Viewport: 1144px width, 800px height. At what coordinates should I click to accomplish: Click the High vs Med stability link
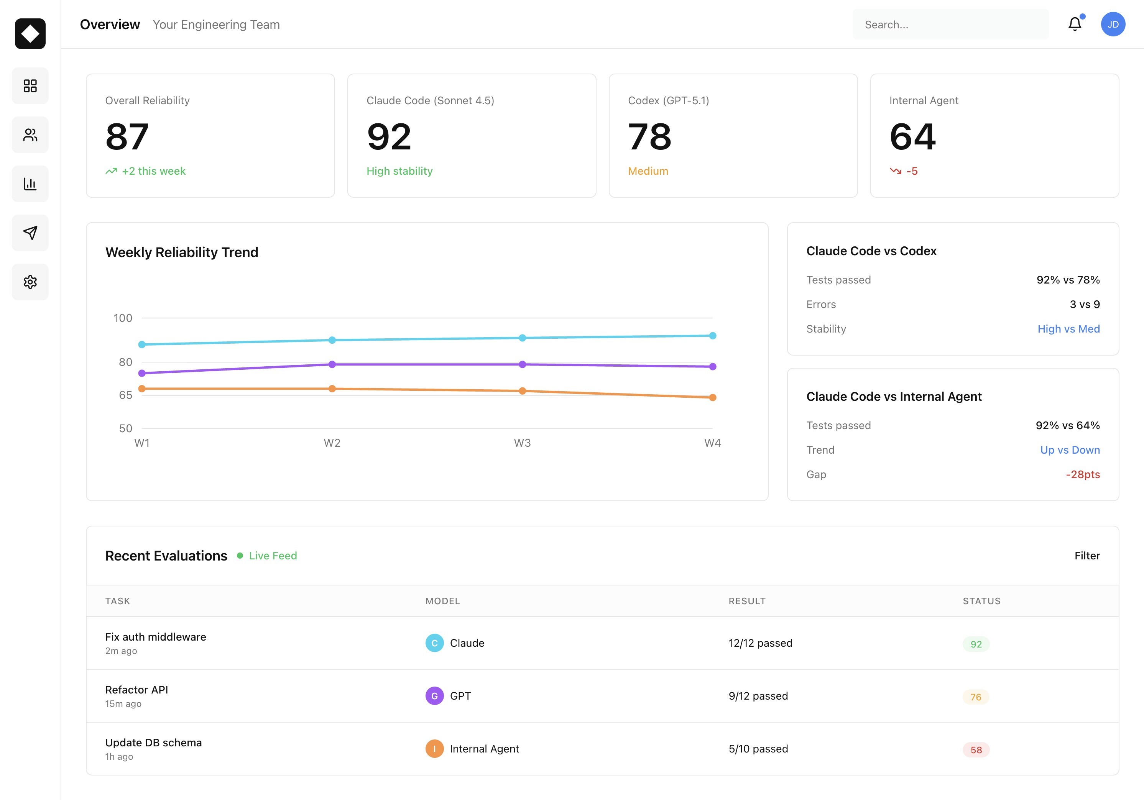[x=1069, y=329]
